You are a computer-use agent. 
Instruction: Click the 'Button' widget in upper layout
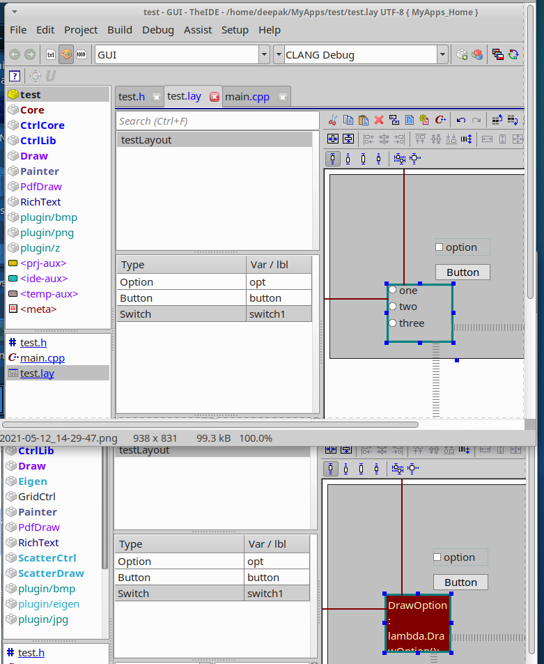click(x=463, y=272)
